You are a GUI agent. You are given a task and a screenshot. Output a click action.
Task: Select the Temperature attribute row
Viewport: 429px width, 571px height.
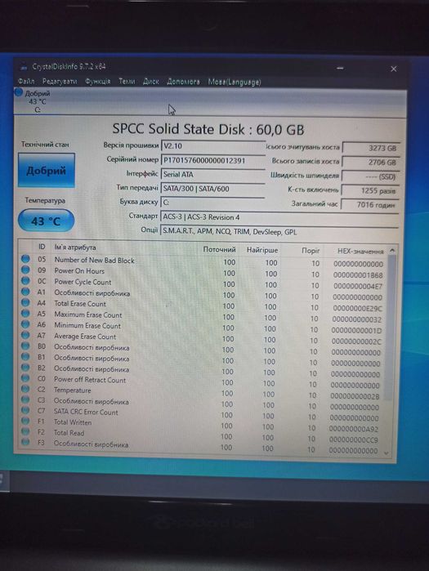(200, 392)
